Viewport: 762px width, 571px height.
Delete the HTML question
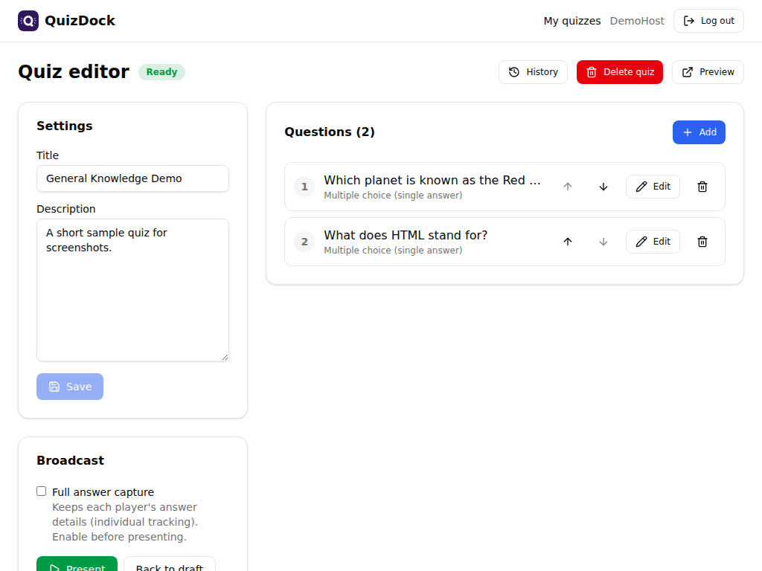coord(702,242)
